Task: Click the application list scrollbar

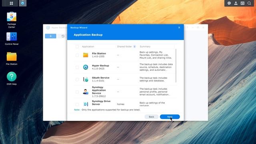Action: pyautogui.click(x=176, y=66)
